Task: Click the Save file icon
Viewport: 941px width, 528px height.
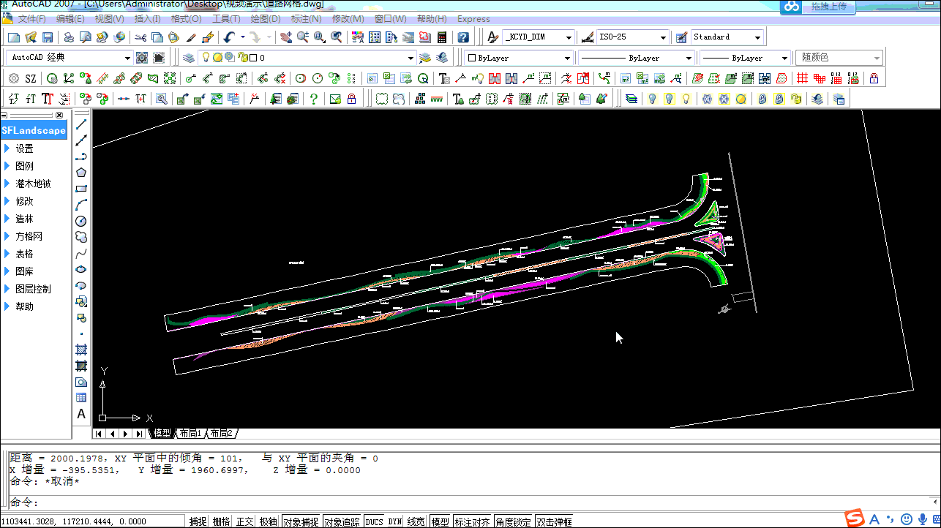Action: pyautogui.click(x=48, y=37)
